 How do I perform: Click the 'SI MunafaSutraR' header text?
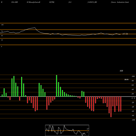tap(33, 2)
